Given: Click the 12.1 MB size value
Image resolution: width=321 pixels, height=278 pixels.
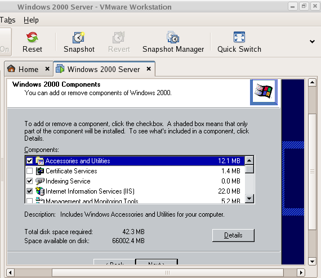Looking at the screenshot, I should point(229,161).
